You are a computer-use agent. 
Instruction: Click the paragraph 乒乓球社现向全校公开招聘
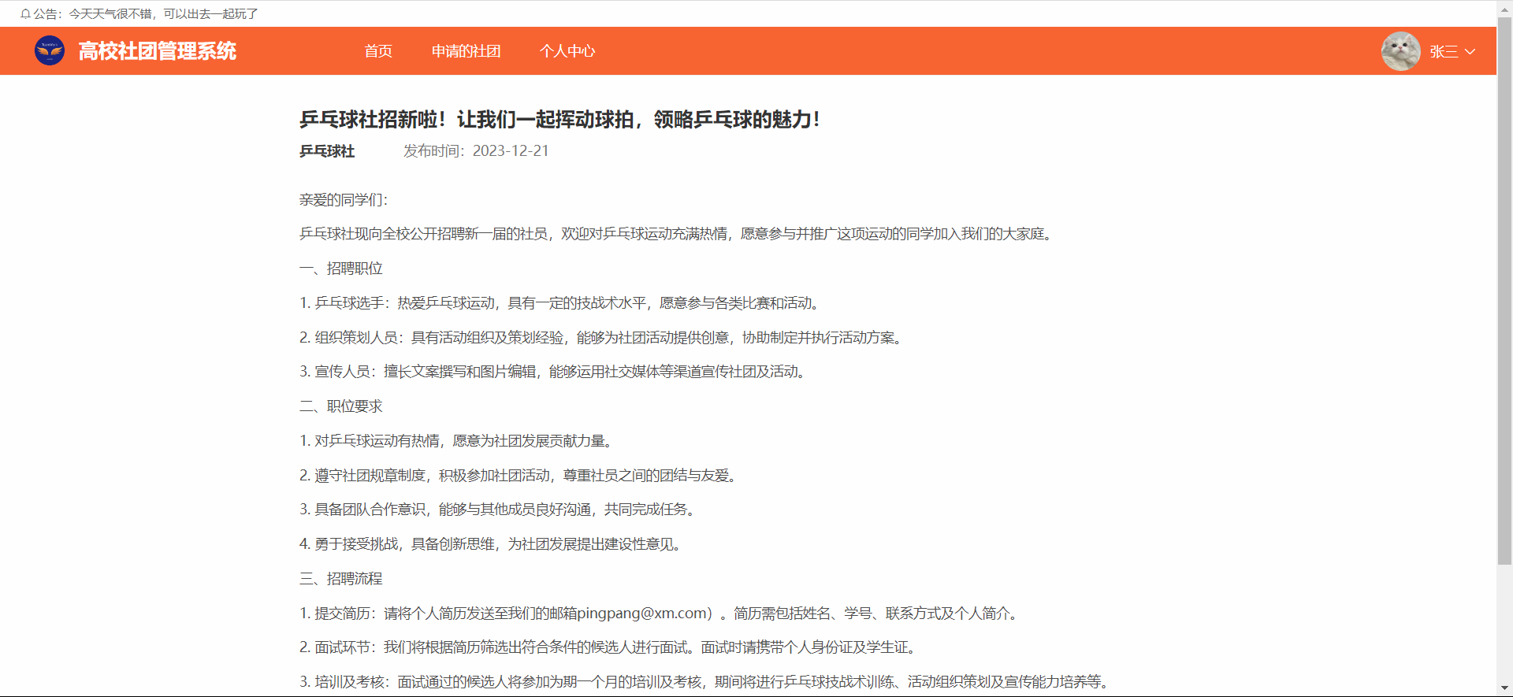(678, 234)
